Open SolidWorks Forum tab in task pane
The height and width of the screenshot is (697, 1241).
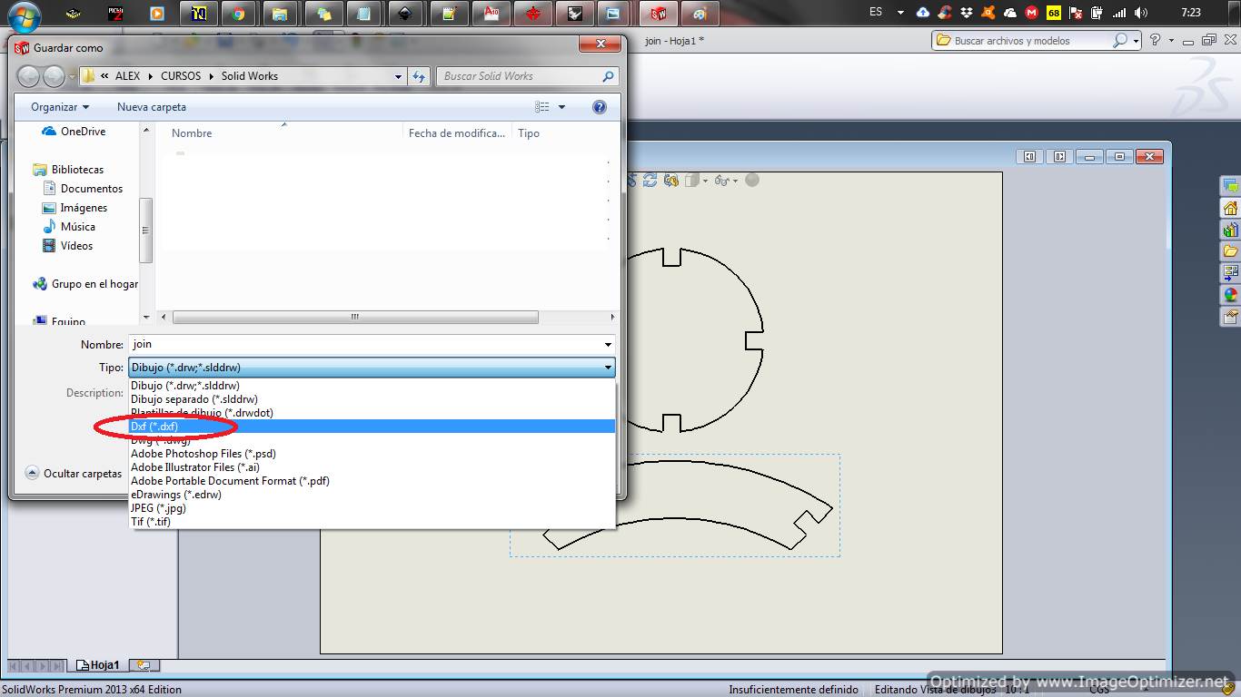coord(1231,186)
